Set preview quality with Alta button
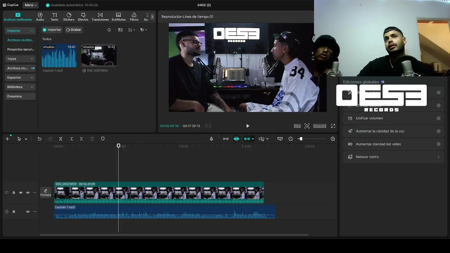450x253 pixels. coord(297,126)
